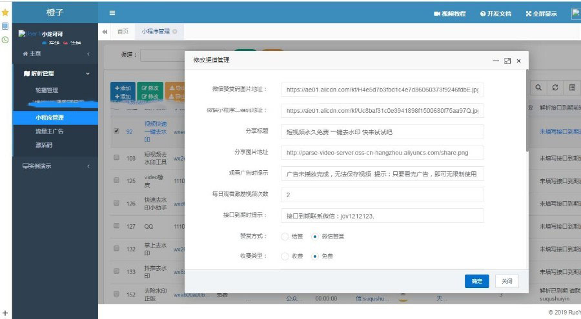This screenshot has width=581, height=319.
Task: Click the 渠道 search input behind dialog
Action: tap(162, 55)
